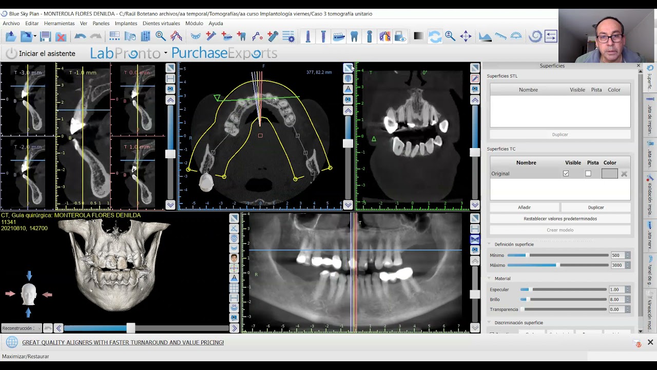Click the save project floppy disk icon
The height and width of the screenshot is (370, 657).
pyautogui.click(x=45, y=36)
